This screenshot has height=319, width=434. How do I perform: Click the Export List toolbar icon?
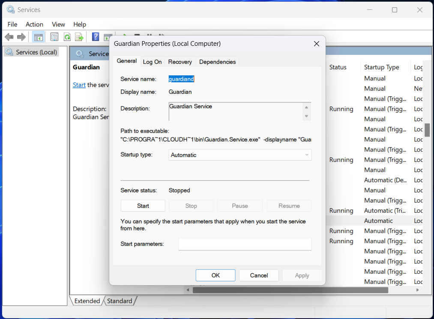[x=79, y=37]
